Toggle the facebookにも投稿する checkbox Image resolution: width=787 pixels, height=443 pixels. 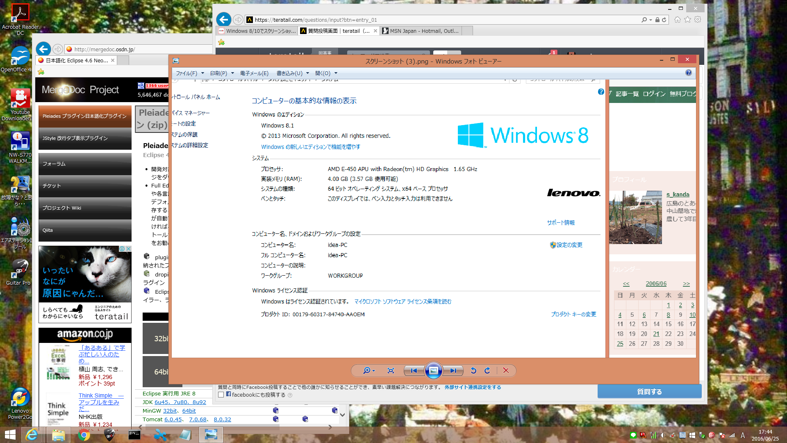point(221,395)
